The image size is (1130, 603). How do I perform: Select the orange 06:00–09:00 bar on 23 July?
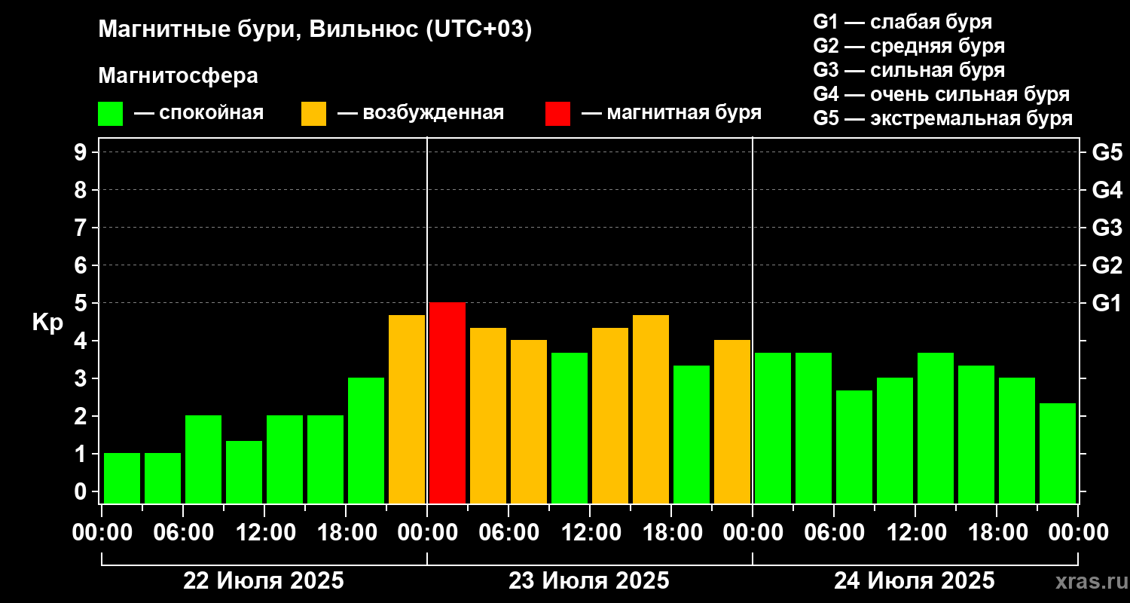tap(529, 421)
